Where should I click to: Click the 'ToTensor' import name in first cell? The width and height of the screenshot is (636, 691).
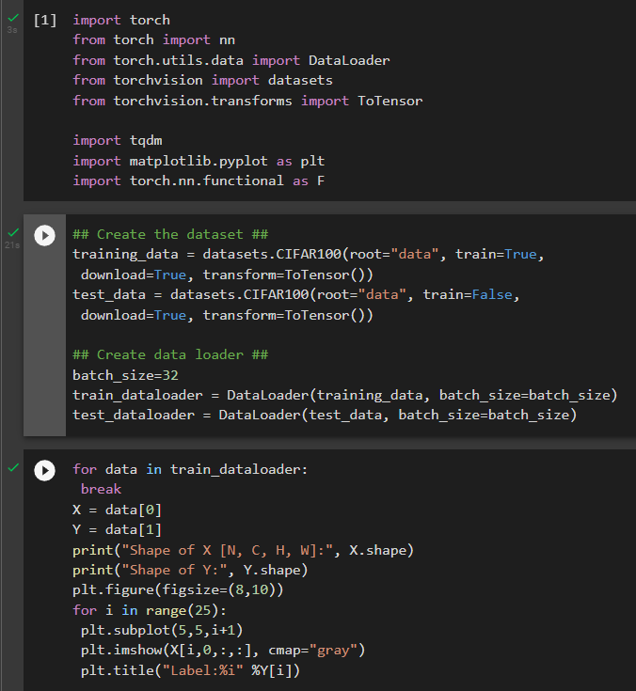(x=390, y=101)
